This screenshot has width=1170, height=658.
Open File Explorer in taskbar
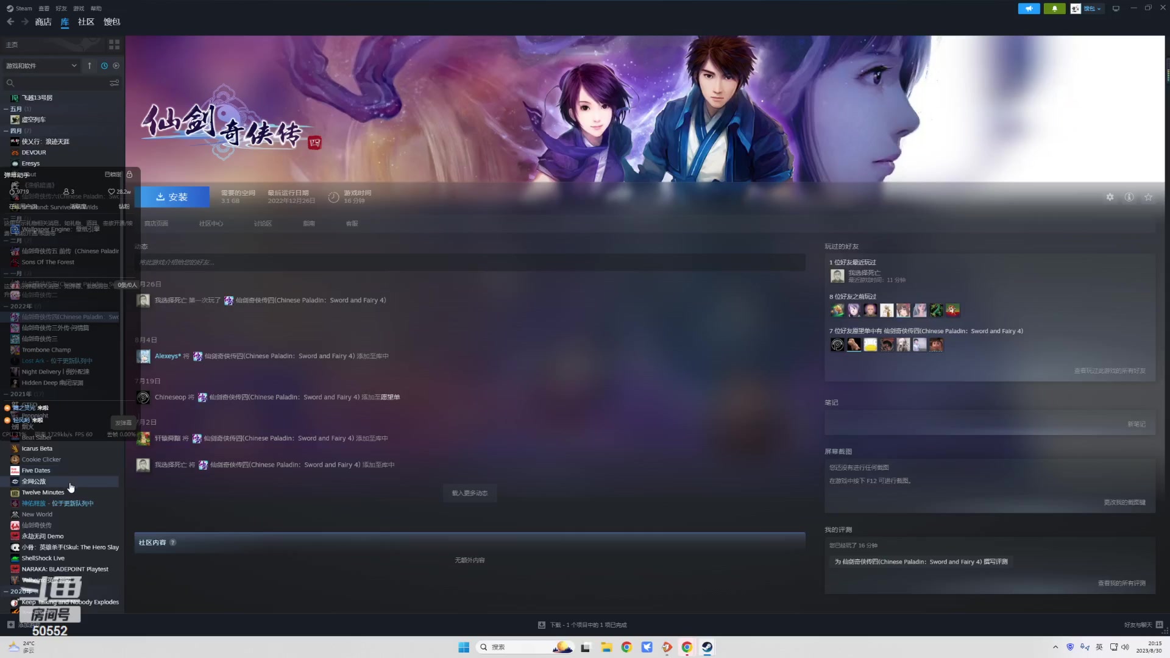pos(606,647)
